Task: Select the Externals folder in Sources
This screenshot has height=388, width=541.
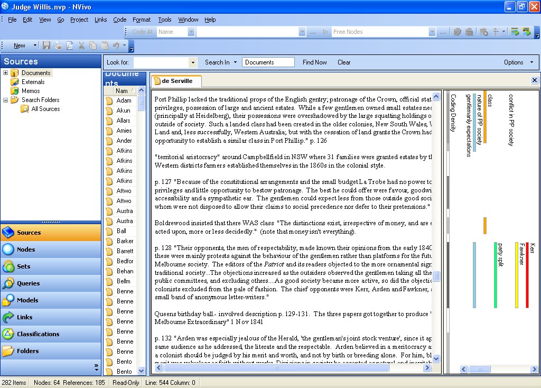Action: [33, 82]
